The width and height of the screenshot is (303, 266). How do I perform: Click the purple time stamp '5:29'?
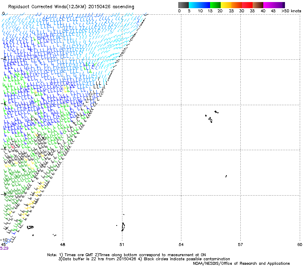click(4, 248)
